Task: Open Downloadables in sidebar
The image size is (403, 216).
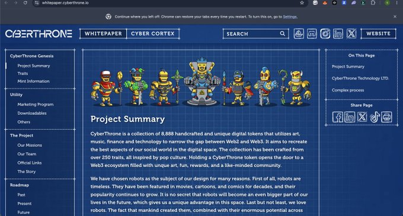Action: (32, 113)
